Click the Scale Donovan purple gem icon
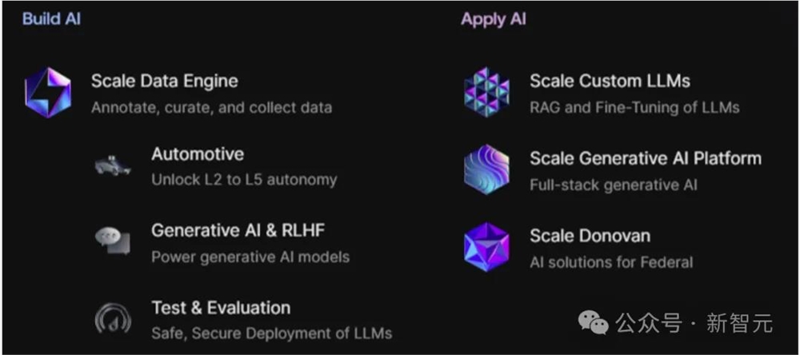The width and height of the screenshot is (800, 355). click(486, 247)
